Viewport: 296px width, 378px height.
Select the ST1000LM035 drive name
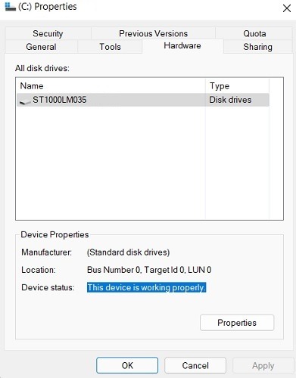click(60, 100)
